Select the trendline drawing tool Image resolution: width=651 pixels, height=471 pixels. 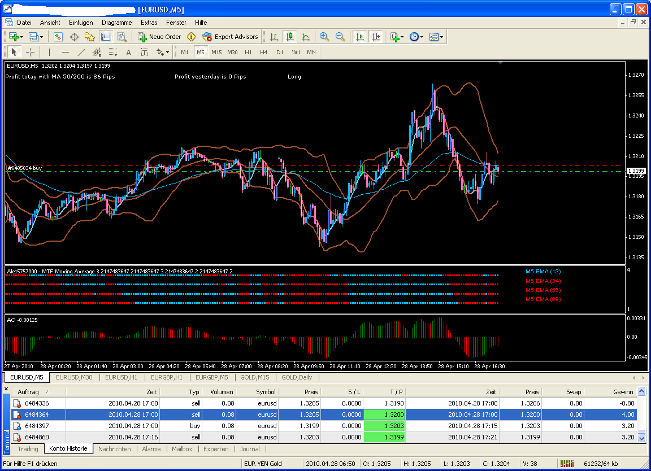(x=81, y=52)
